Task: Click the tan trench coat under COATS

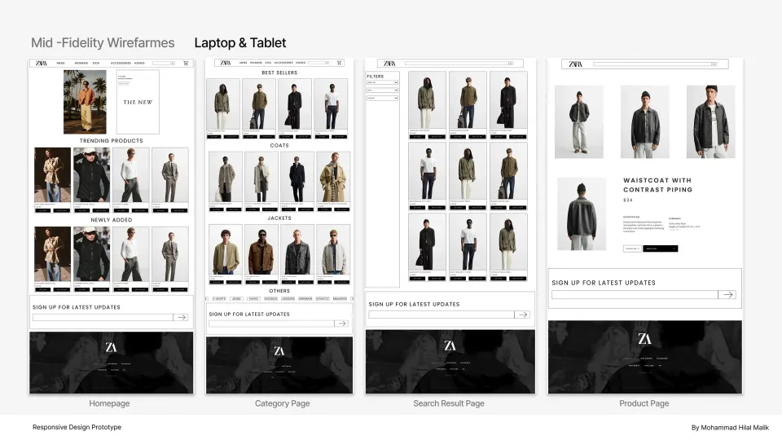Action: coord(333,177)
